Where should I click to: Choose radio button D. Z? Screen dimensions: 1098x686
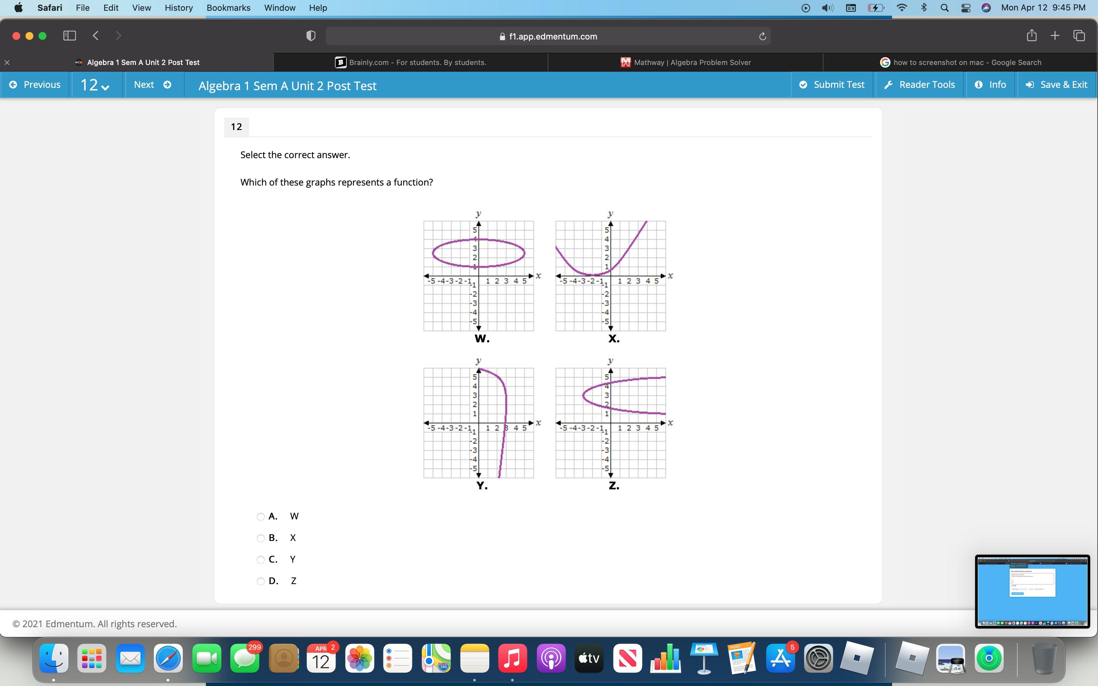(x=260, y=581)
